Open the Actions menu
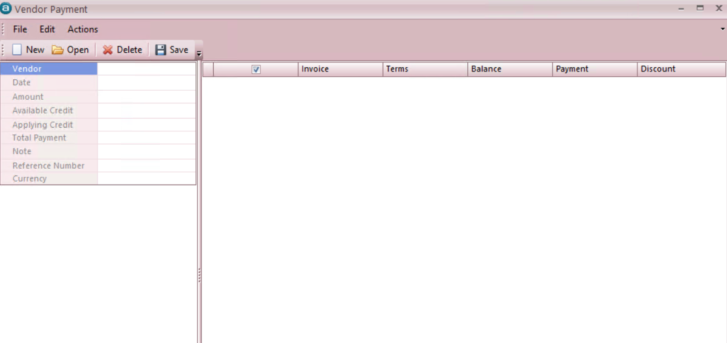The image size is (727, 343). coord(83,29)
